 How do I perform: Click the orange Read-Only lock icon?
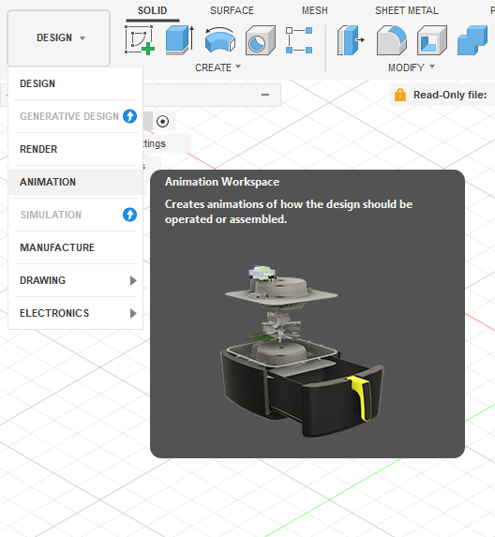(x=400, y=95)
